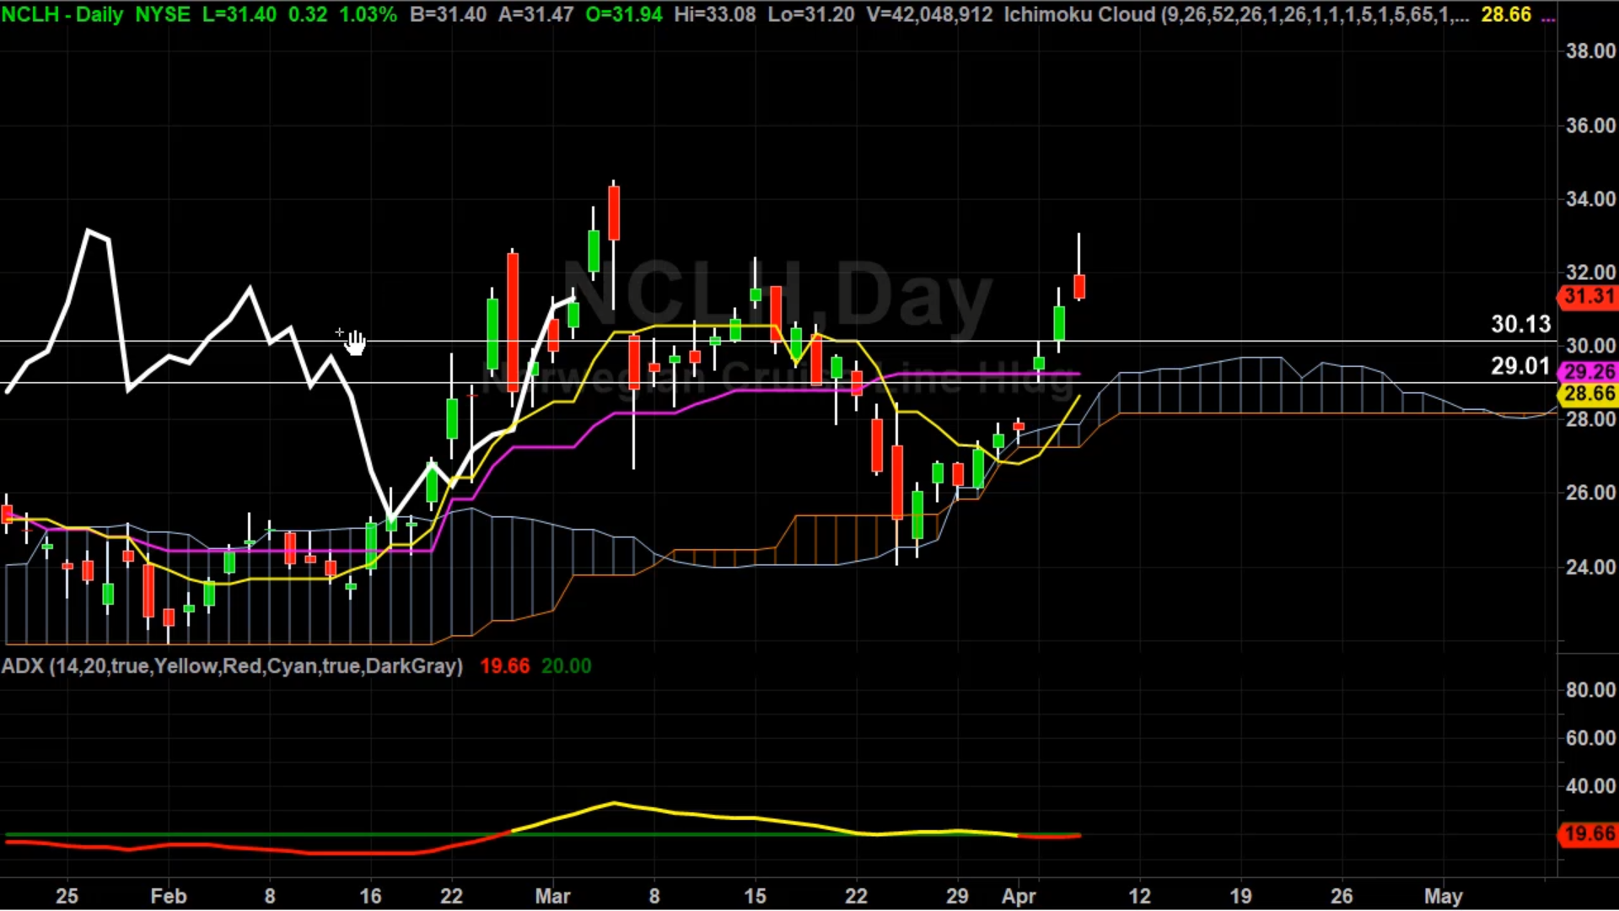Image resolution: width=1619 pixels, height=911 pixels.
Task: Click the Lo=31.20 low value
Action: pyautogui.click(x=810, y=14)
